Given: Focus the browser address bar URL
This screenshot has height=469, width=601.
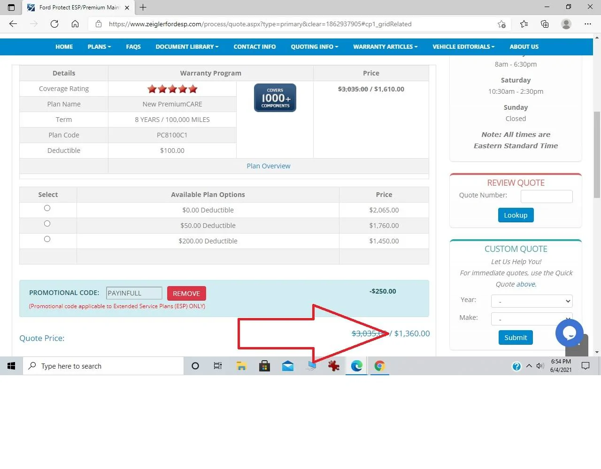Looking at the screenshot, I should tap(260, 24).
